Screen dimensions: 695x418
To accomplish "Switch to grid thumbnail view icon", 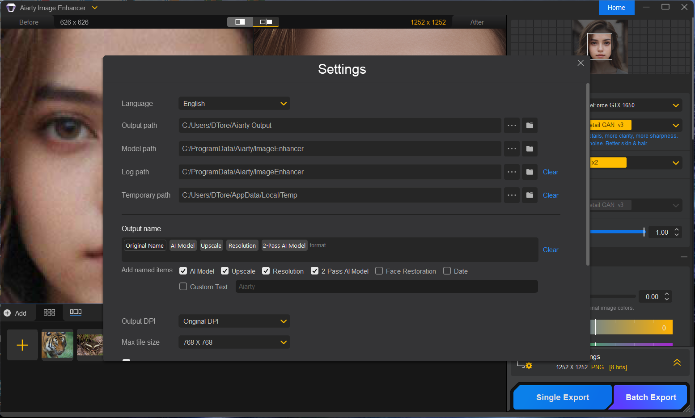I will [49, 313].
